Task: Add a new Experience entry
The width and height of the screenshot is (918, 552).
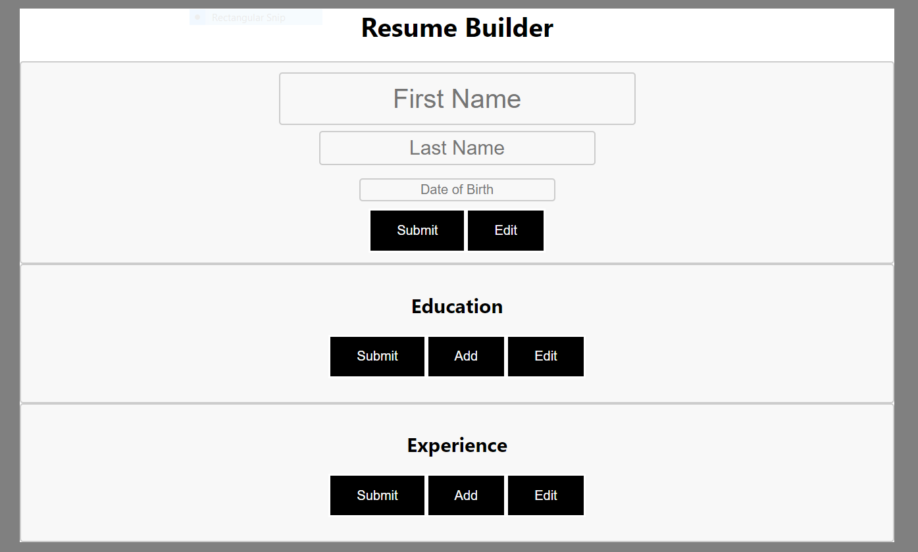Action: [x=466, y=495]
